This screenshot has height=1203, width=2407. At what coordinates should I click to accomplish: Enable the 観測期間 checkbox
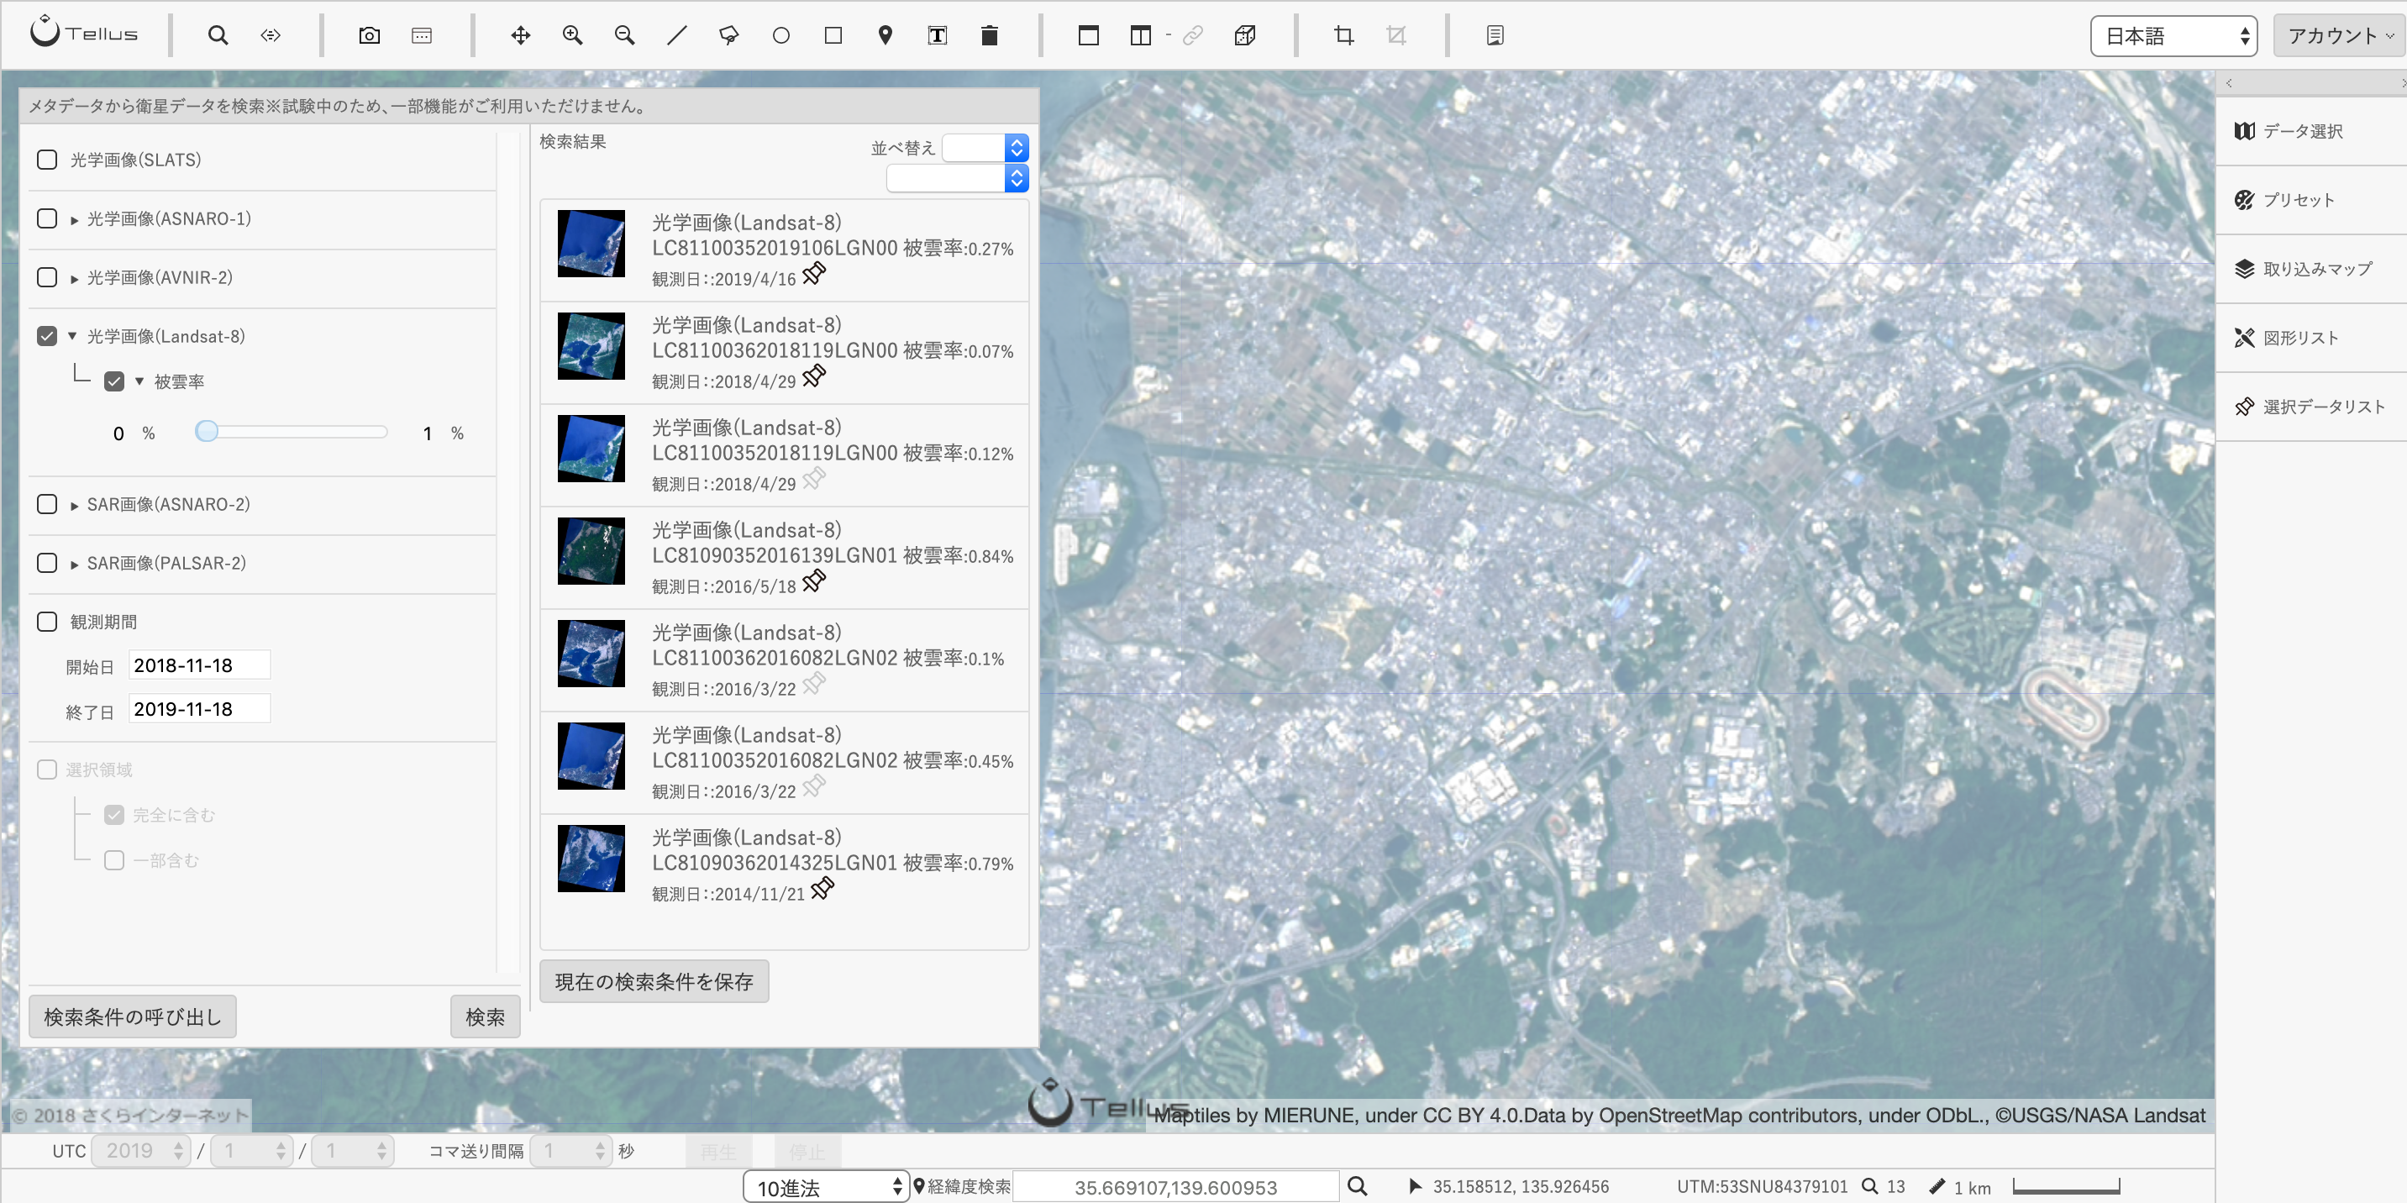(47, 622)
